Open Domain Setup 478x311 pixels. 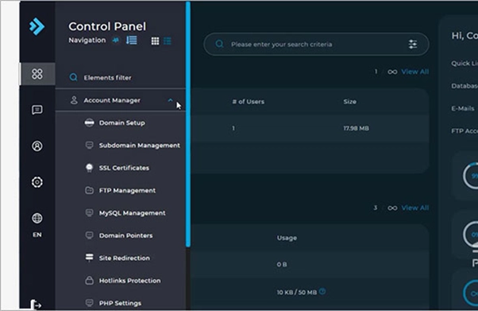[x=122, y=122]
